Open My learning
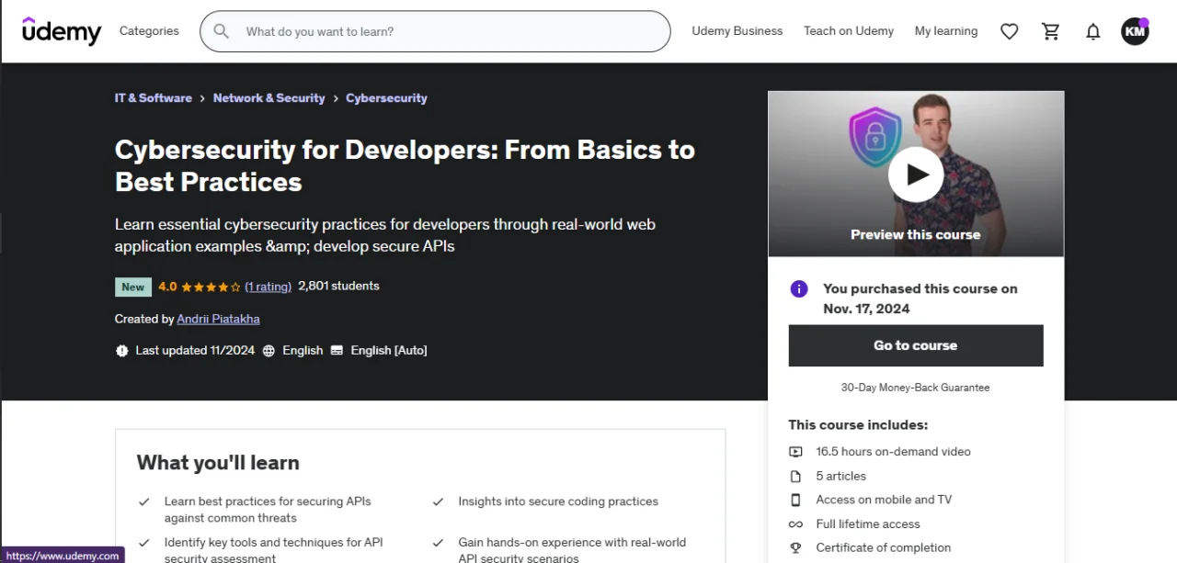Screen dimensions: 1177x563 [x=946, y=31]
